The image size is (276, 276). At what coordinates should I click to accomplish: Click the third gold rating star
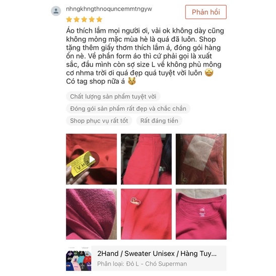[84, 19]
